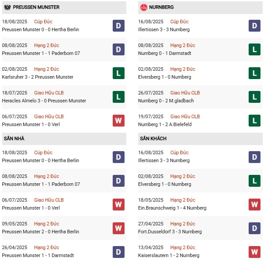Open the Hạng 2 Đức link dated 27/04/2025

(183, 224)
